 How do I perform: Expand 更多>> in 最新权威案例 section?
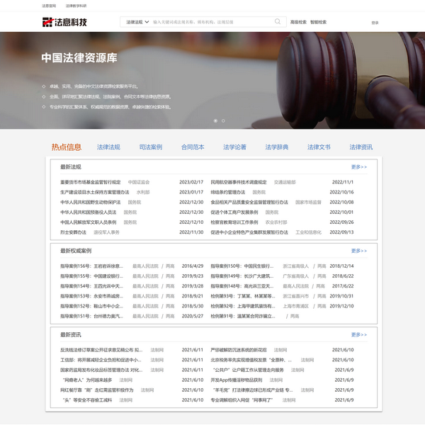pyautogui.click(x=359, y=251)
